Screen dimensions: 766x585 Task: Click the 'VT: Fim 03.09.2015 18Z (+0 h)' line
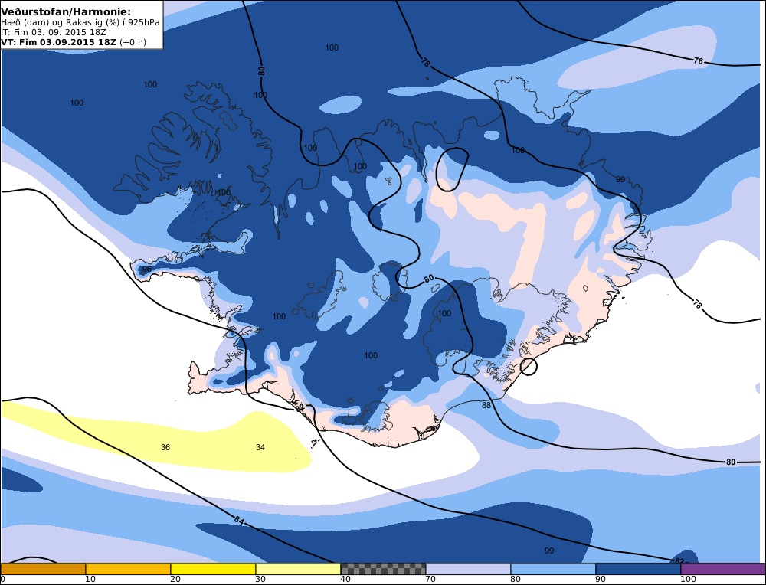coord(74,42)
